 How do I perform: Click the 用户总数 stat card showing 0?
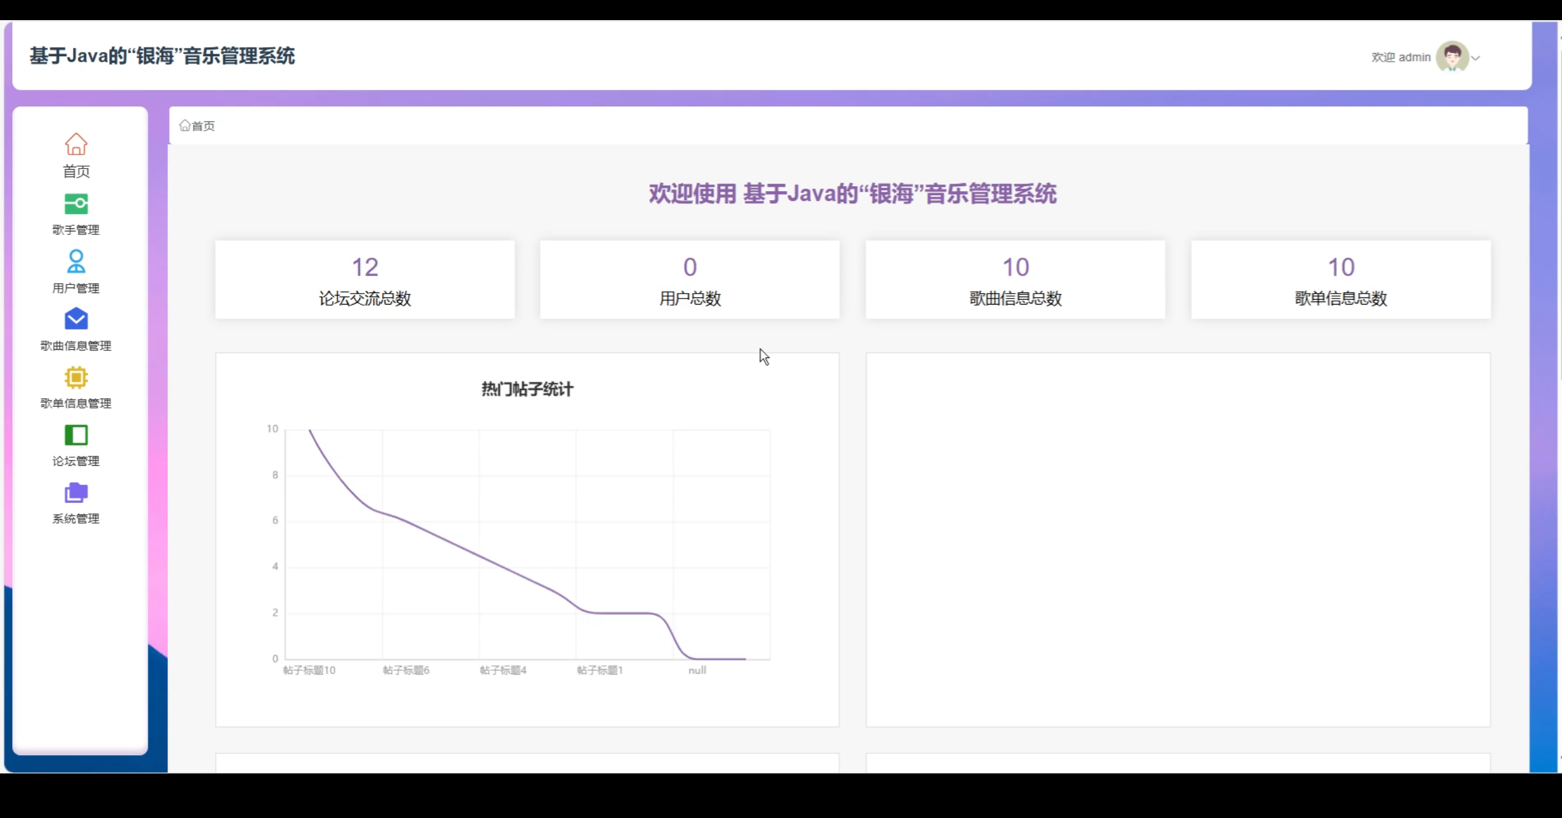(x=689, y=280)
